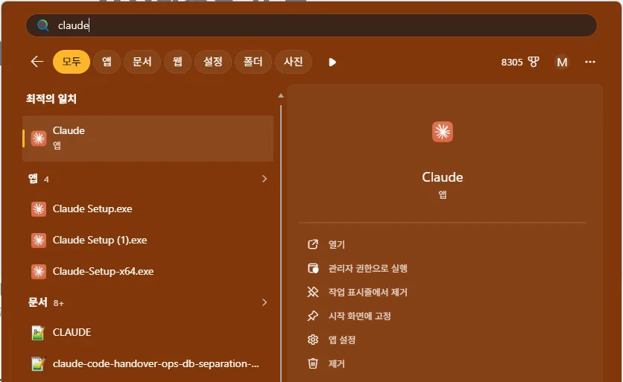Screen dimensions: 623x382
Task: Click the CLAUDE document file icon
Action: pyautogui.click(x=38, y=332)
